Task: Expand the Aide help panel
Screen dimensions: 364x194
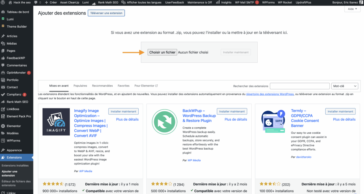Action: tap(352, 9)
